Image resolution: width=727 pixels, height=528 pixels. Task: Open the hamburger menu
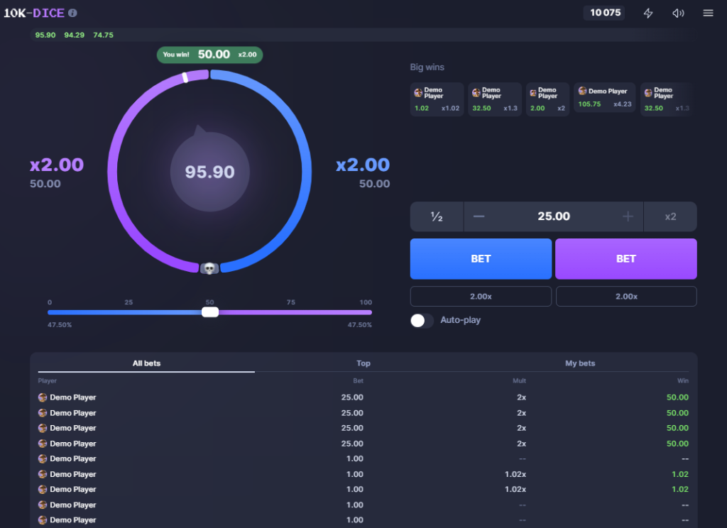point(708,13)
